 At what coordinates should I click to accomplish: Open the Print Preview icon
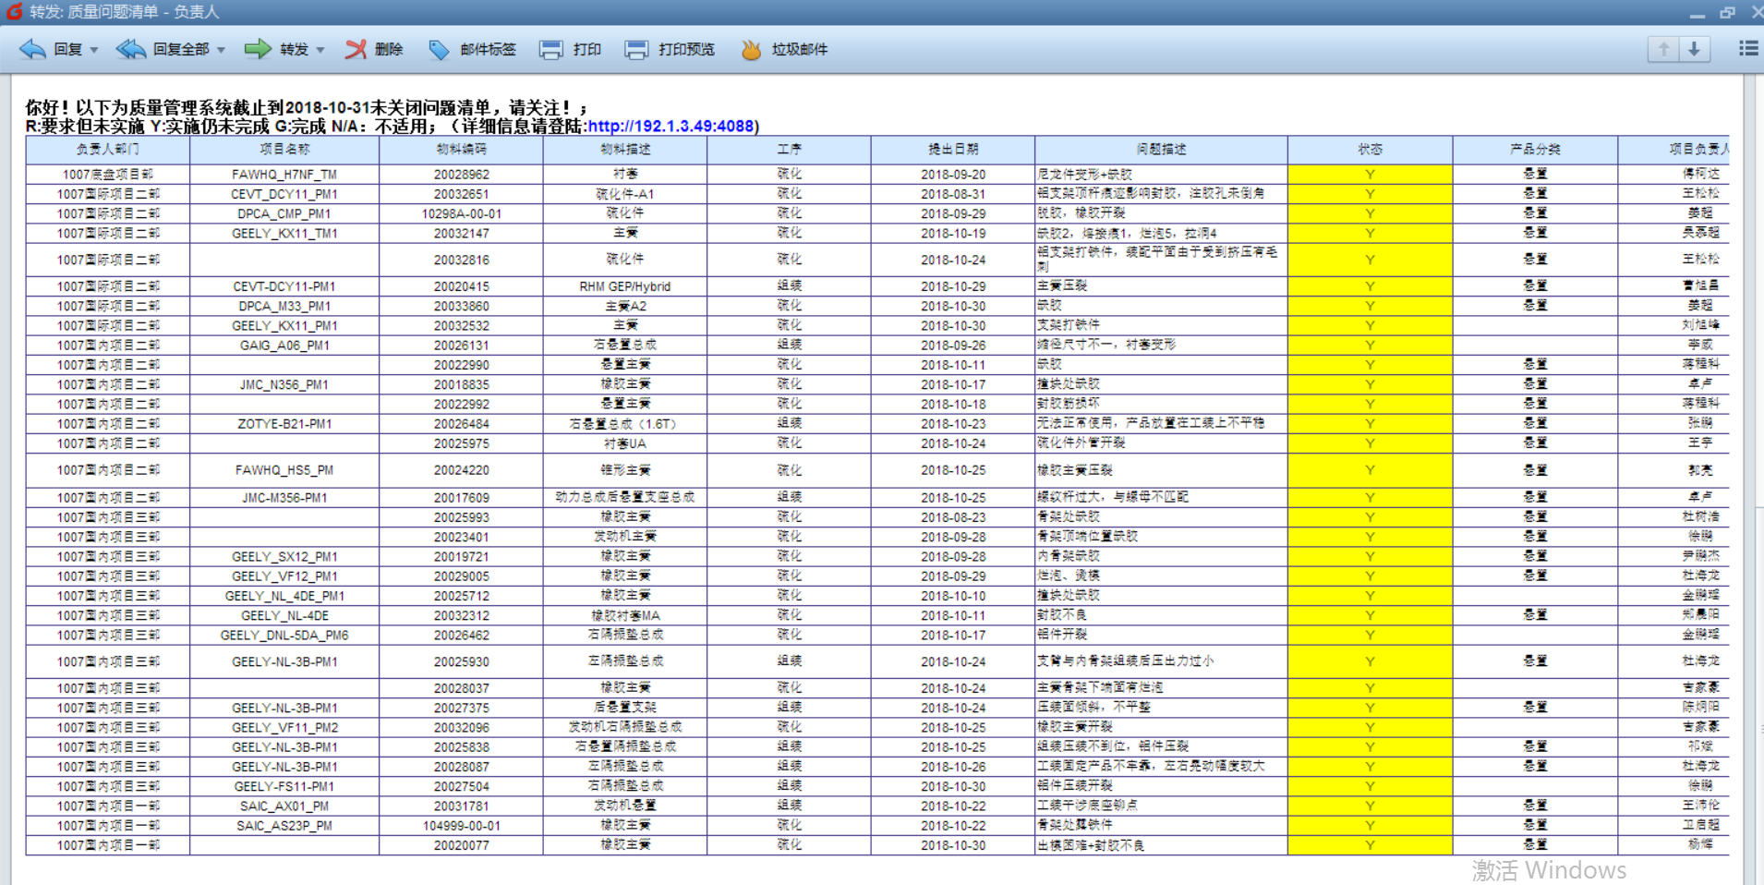coord(636,49)
